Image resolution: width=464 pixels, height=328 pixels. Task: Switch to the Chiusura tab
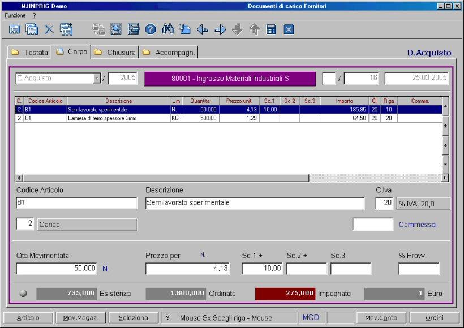pyautogui.click(x=115, y=53)
